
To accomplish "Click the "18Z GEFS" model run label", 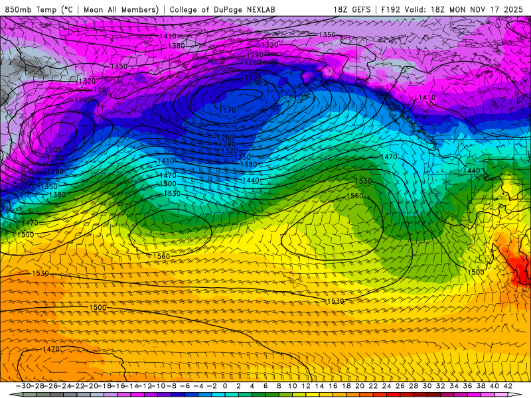I will pos(352,9).
